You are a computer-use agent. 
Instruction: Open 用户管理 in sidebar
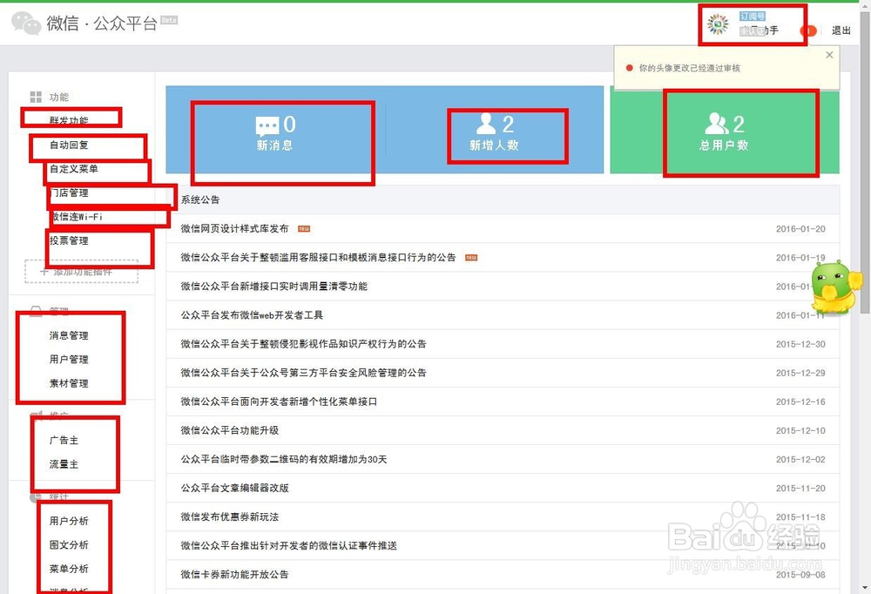tap(69, 360)
